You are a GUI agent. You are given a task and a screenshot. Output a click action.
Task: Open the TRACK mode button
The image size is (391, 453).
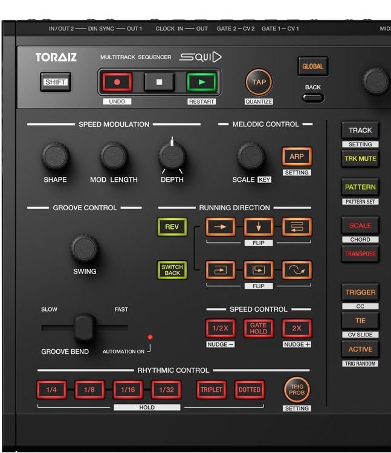pyautogui.click(x=360, y=130)
